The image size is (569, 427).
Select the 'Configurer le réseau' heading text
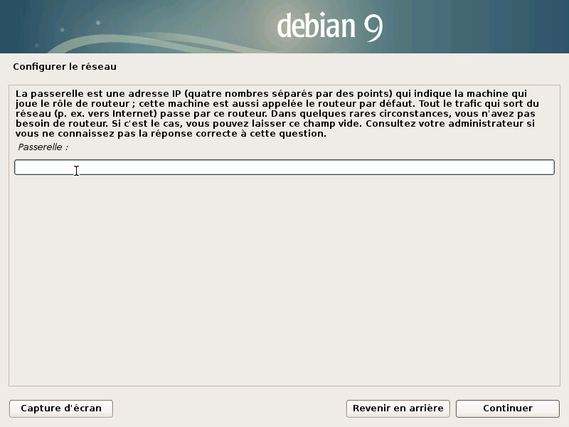coord(65,67)
